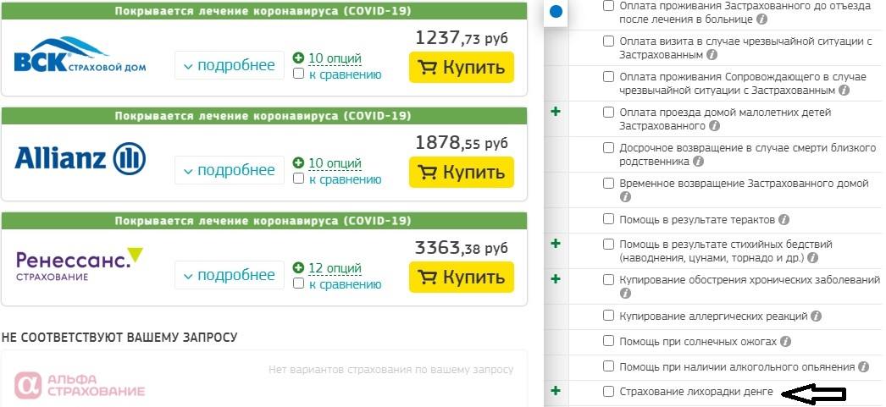Check Купирование обострения хронических заболеваний option
Viewport: 886px width, 407px height.
tap(608, 279)
